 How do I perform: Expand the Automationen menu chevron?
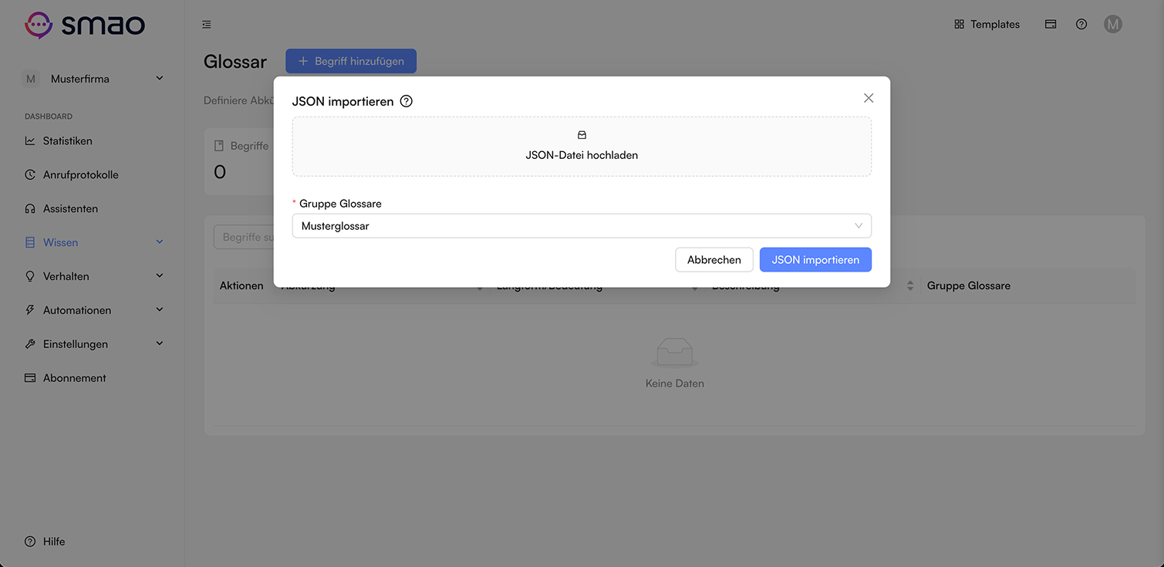160,310
